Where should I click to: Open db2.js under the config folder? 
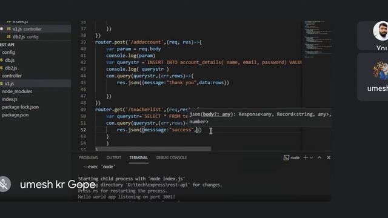(11, 68)
